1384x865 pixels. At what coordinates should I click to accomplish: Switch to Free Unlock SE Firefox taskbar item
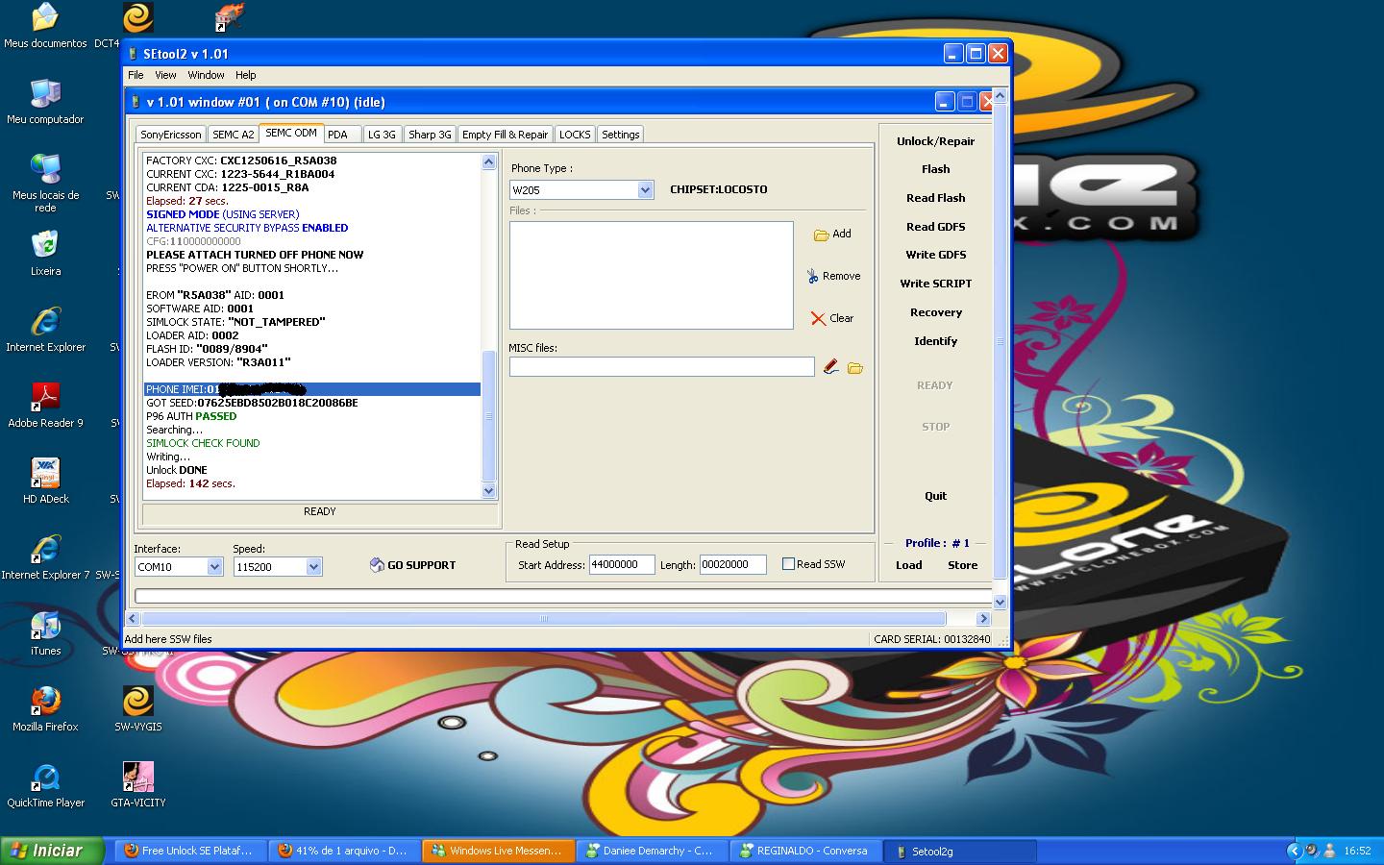190,851
